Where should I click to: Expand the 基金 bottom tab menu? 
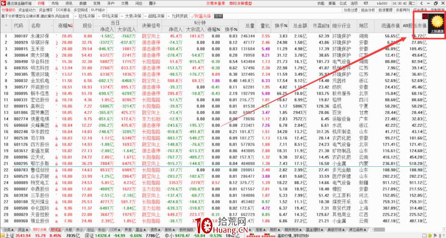[x=140, y=229]
